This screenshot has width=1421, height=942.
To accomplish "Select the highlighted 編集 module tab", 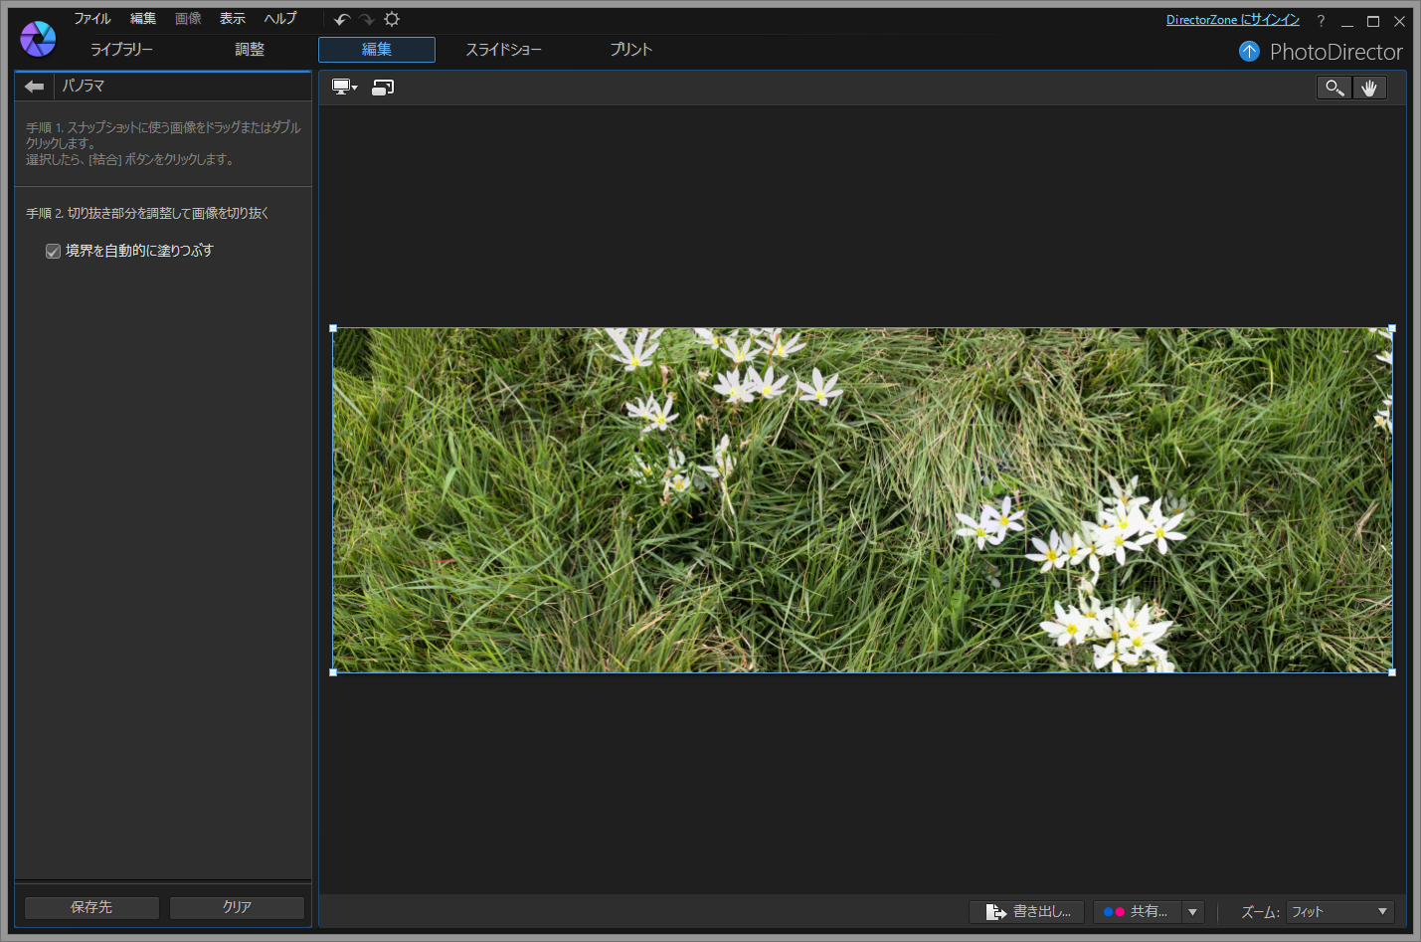I will pyautogui.click(x=377, y=50).
